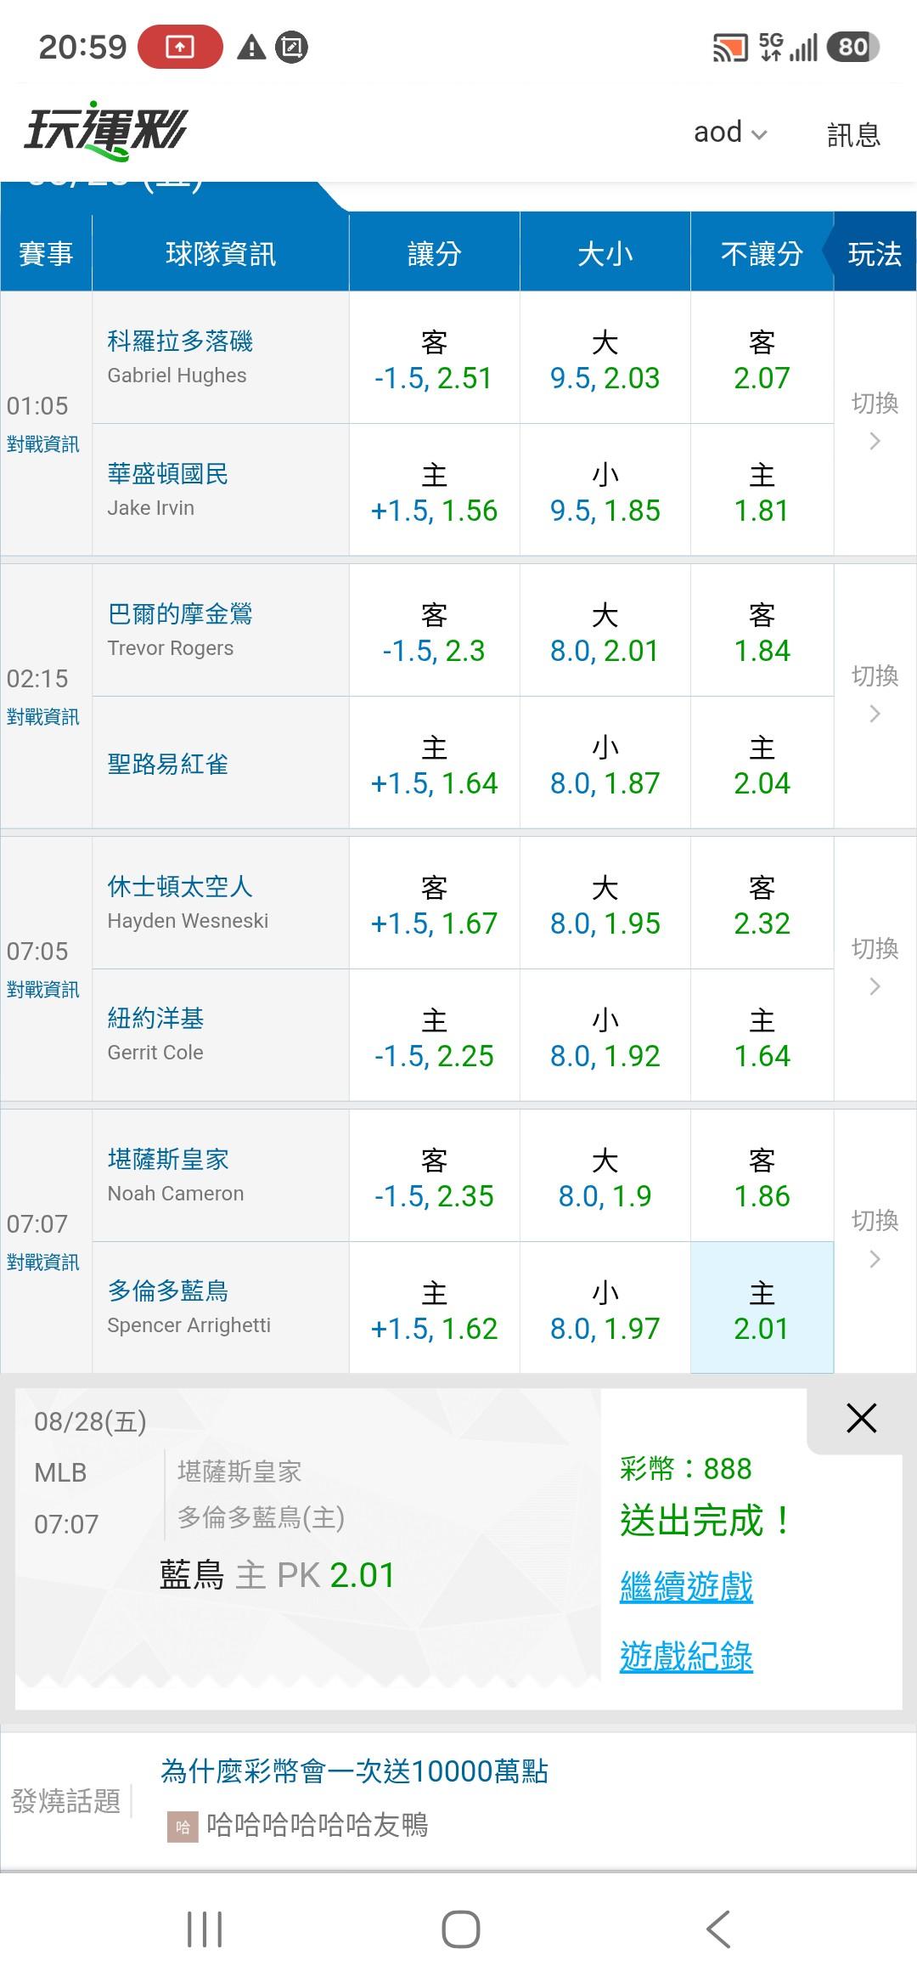Open the 訊息 menu item

pyautogui.click(x=853, y=134)
